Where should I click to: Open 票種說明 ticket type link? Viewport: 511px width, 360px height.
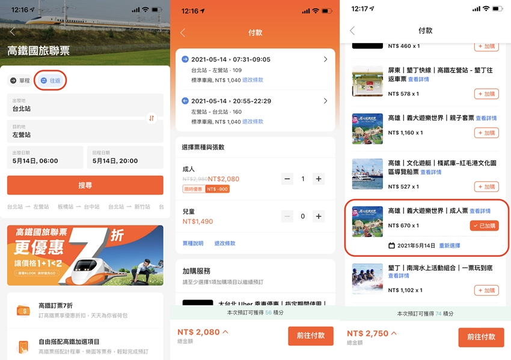(x=192, y=244)
